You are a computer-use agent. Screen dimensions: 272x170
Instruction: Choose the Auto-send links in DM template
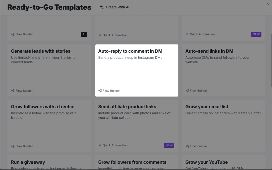coord(223,71)
